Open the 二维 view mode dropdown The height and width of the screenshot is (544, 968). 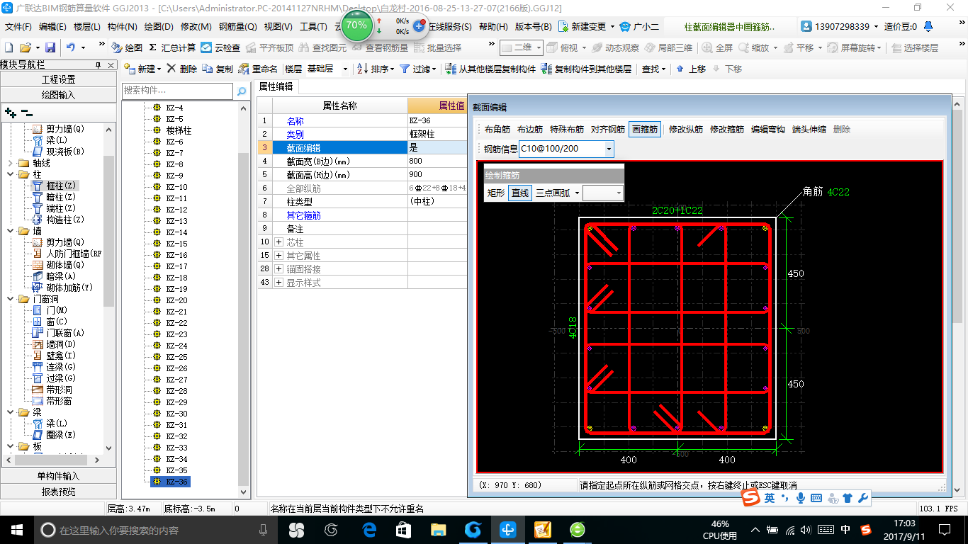point(522,47)
